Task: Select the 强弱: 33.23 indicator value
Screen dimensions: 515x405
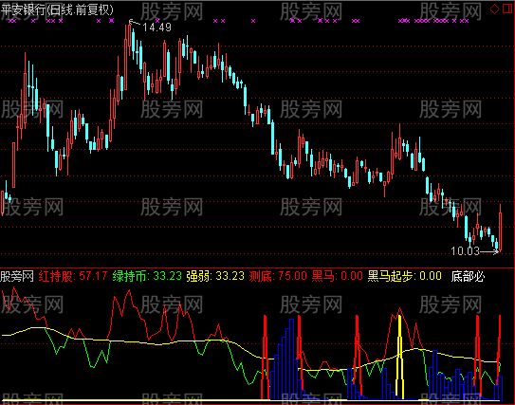Action: (215, 276)
